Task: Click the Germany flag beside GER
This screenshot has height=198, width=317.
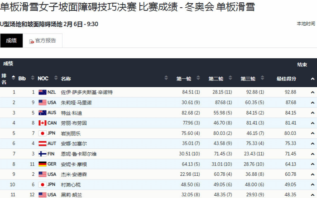Action: click(x=42, y=164)
